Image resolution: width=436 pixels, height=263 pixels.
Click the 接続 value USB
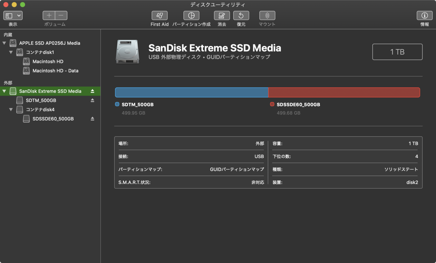click(259, 157)
